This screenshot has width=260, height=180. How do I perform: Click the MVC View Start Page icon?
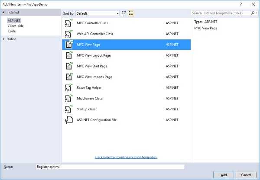pos(68,66)
